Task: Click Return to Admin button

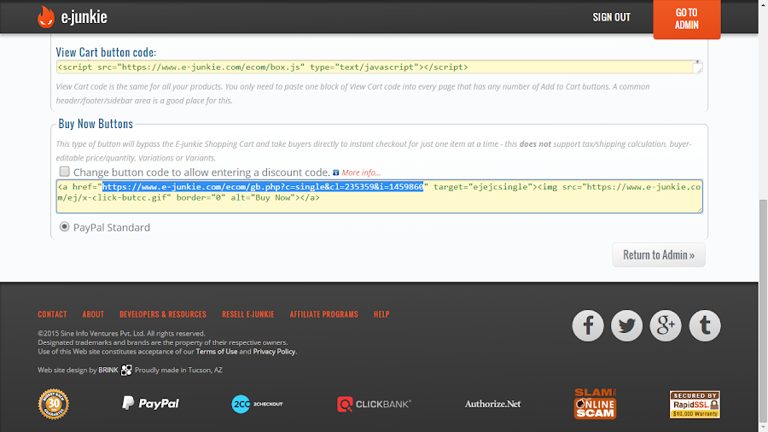Action: [x=659, y=254]
